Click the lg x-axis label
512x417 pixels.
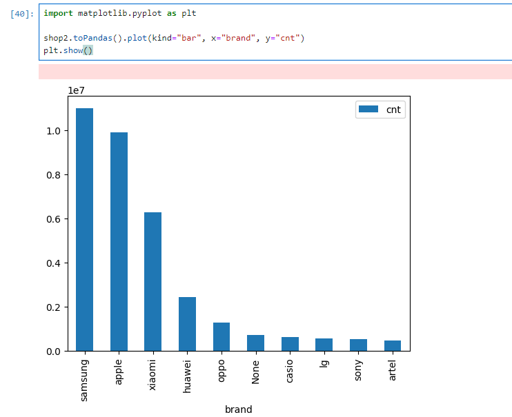[x=324, y=364]
